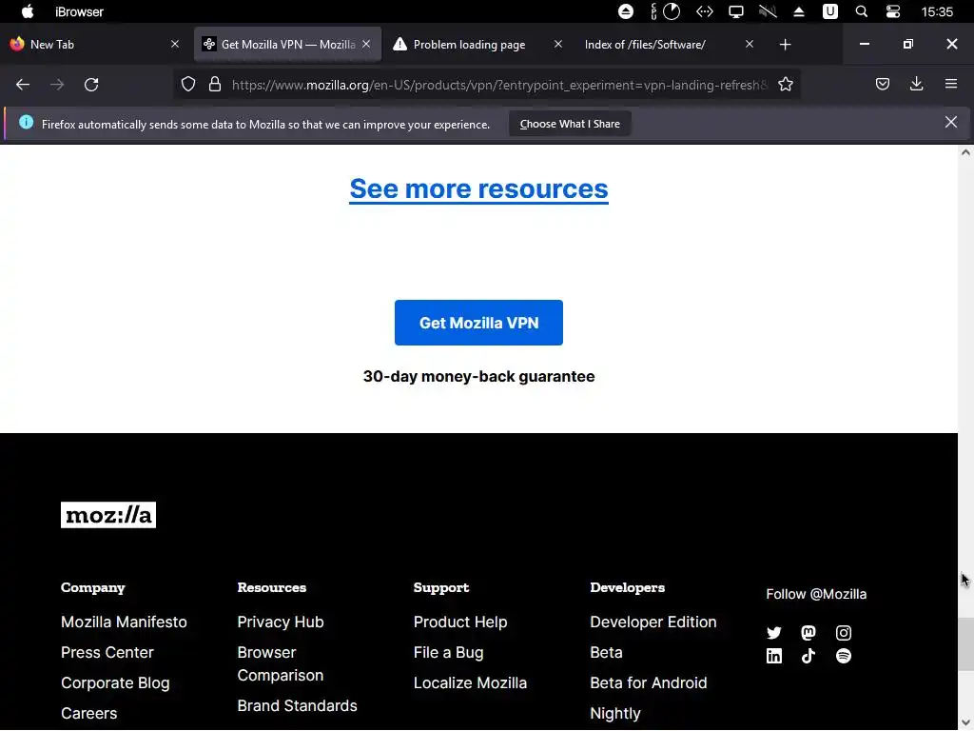Open tracking protection shield icon

click(188, 85)
